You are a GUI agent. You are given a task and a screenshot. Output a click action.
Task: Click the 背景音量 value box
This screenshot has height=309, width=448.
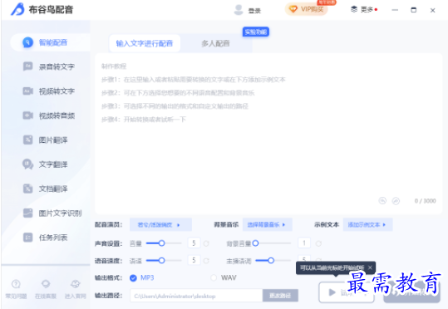(304, 243)
